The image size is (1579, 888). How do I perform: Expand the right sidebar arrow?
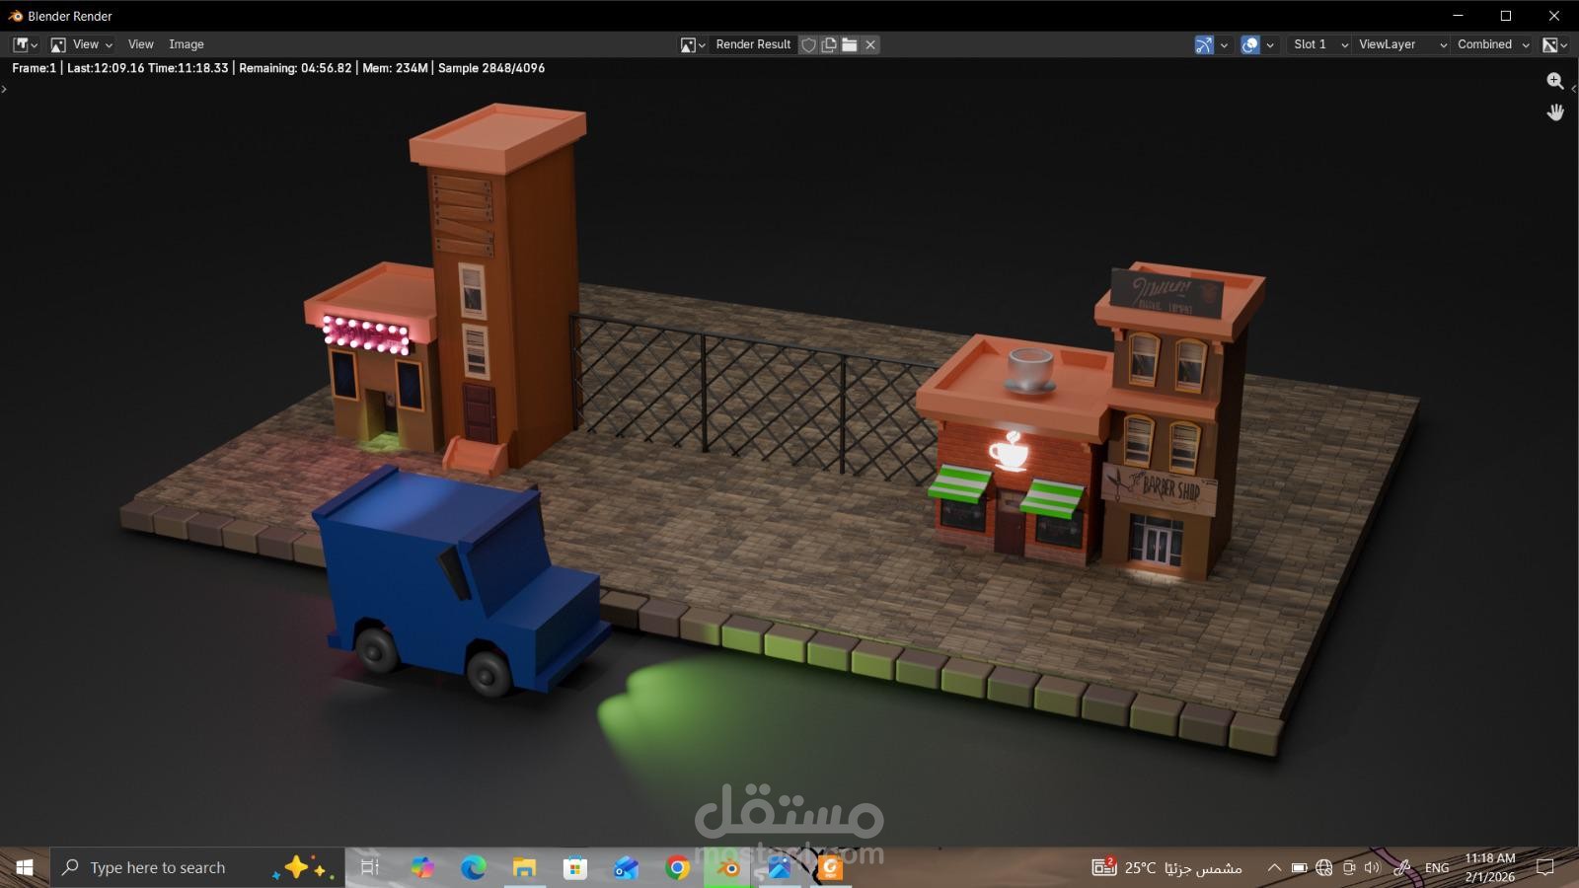point(1573,89)
